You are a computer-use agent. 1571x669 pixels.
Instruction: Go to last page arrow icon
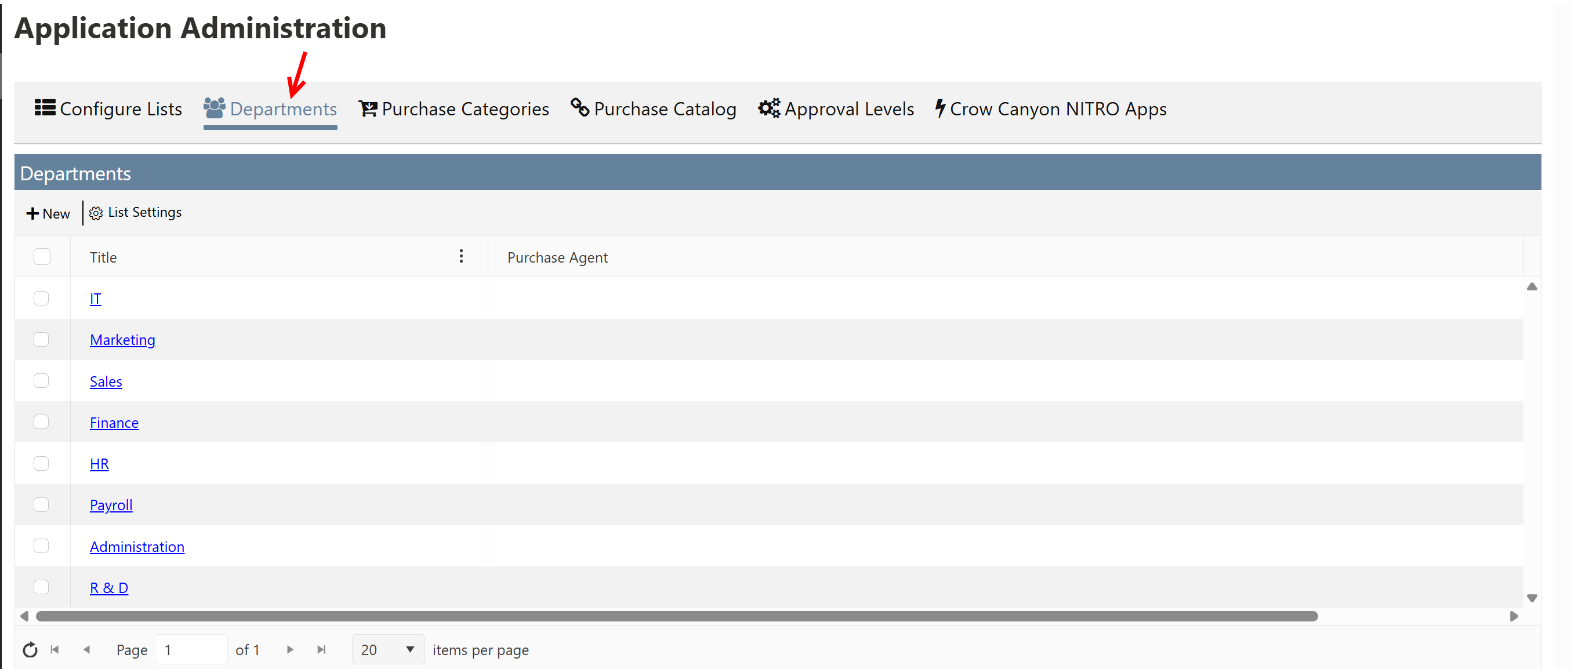coord(321,650)
